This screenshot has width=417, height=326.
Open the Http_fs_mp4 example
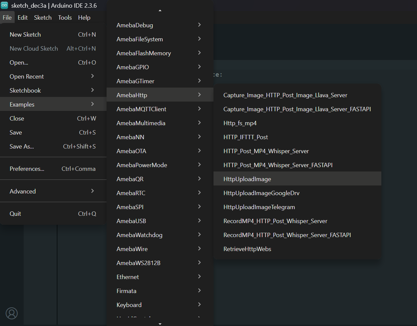[x=240, y=123]
